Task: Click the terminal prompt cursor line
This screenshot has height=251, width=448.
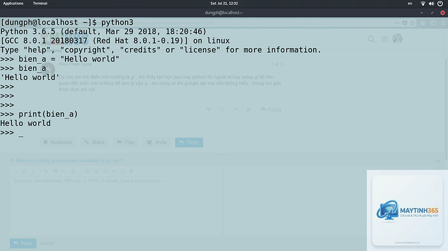Action: point(12,133)
